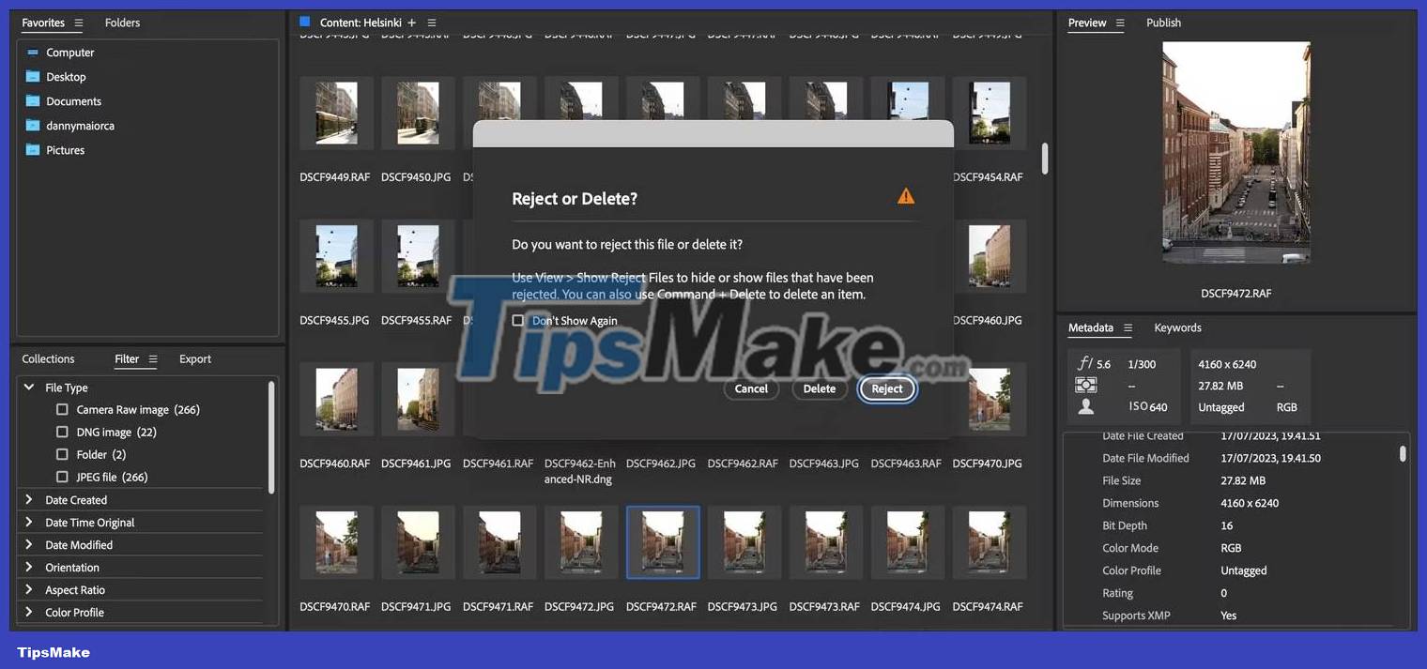The image size is (1427, 669).
Task: Expand the Aspect Ratio filter section
Action: click(29, 589)
